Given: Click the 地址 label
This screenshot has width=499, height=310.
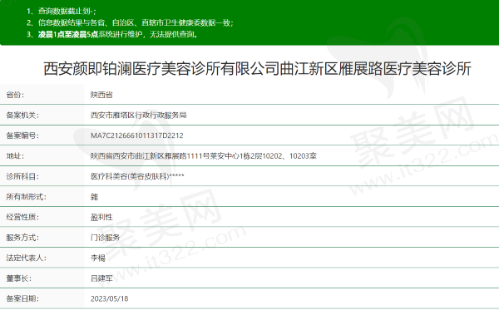Looking at the screenshot, I should click(x=15, y=155).
